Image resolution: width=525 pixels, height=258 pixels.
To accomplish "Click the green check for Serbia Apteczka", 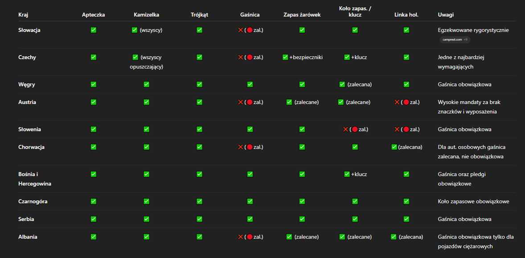I will point(94,219).
